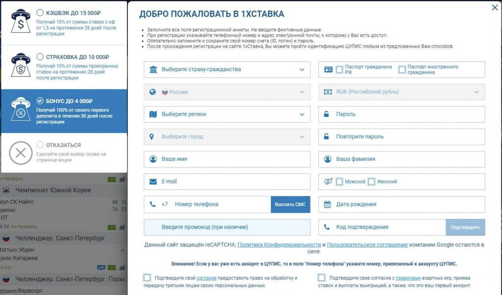The image size is (502, 295).
Task: Click the statistics chart icon near Чемпионат Южной Кореи
Action: (122, 180)
